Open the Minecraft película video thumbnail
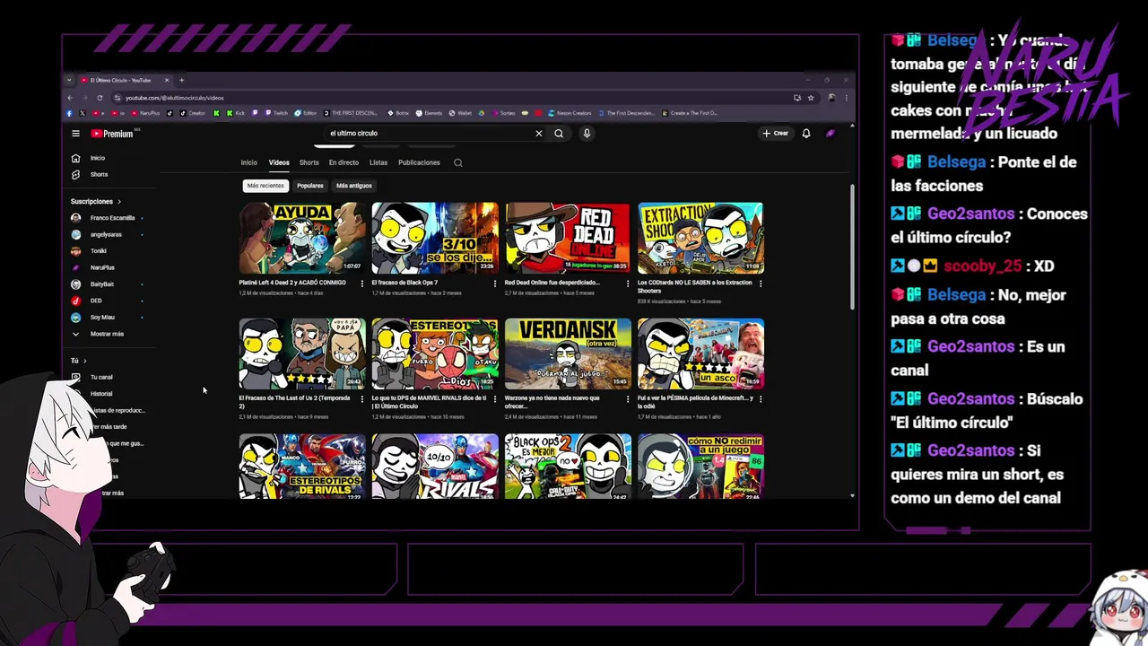Image resolution: width=1148 pixels, height=646 pixels. [x=700, y=354]
